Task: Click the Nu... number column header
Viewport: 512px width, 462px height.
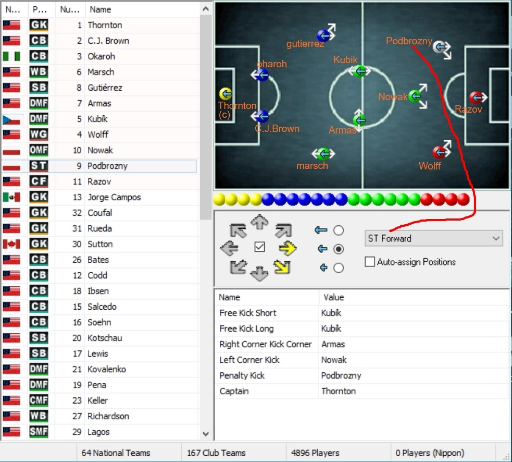Action: point(70,9)
